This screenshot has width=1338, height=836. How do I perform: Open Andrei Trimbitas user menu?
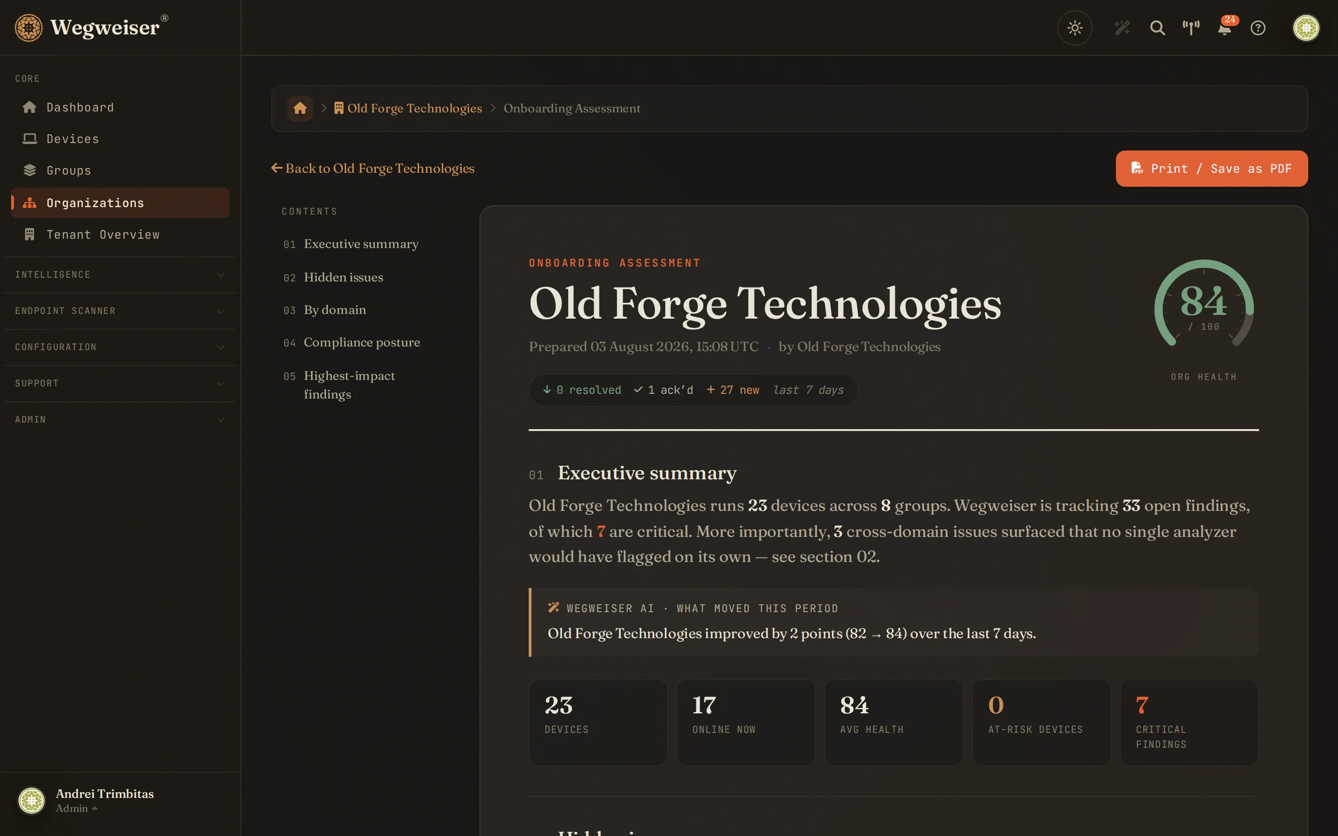click(x=120, y=801)
